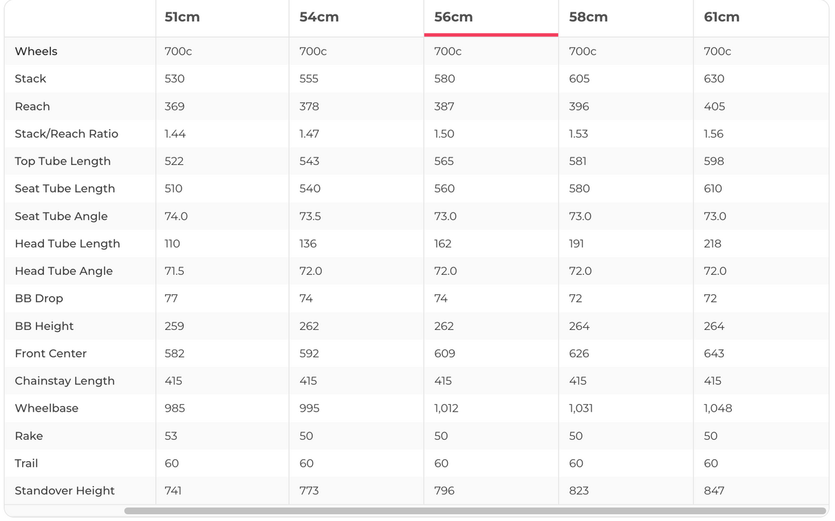Viewport: 835px width, 521px height.
Task: Click the BB Drop row label
Action: [39, 299]
